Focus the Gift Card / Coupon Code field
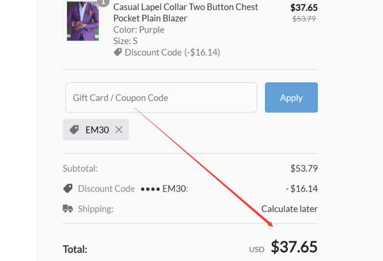The height and width of the screenshot is (261, 383). point(161,98)
